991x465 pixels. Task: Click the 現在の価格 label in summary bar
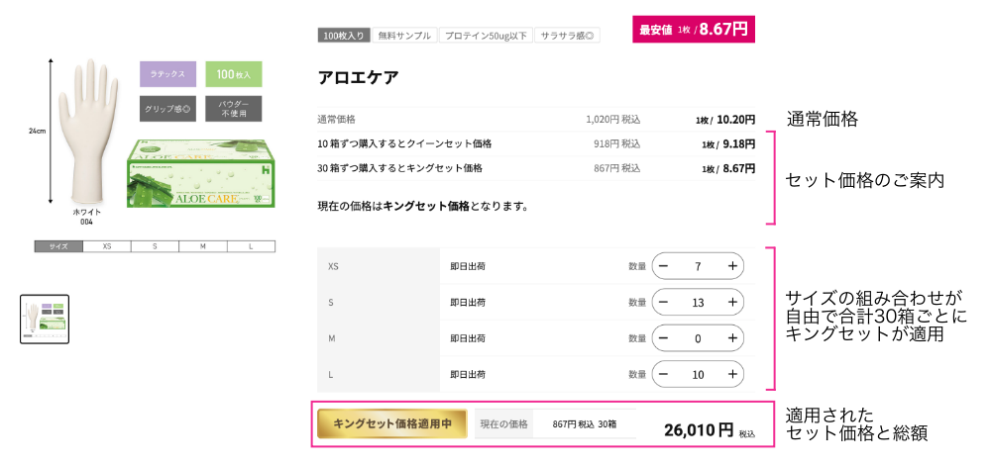pos(503,424)
